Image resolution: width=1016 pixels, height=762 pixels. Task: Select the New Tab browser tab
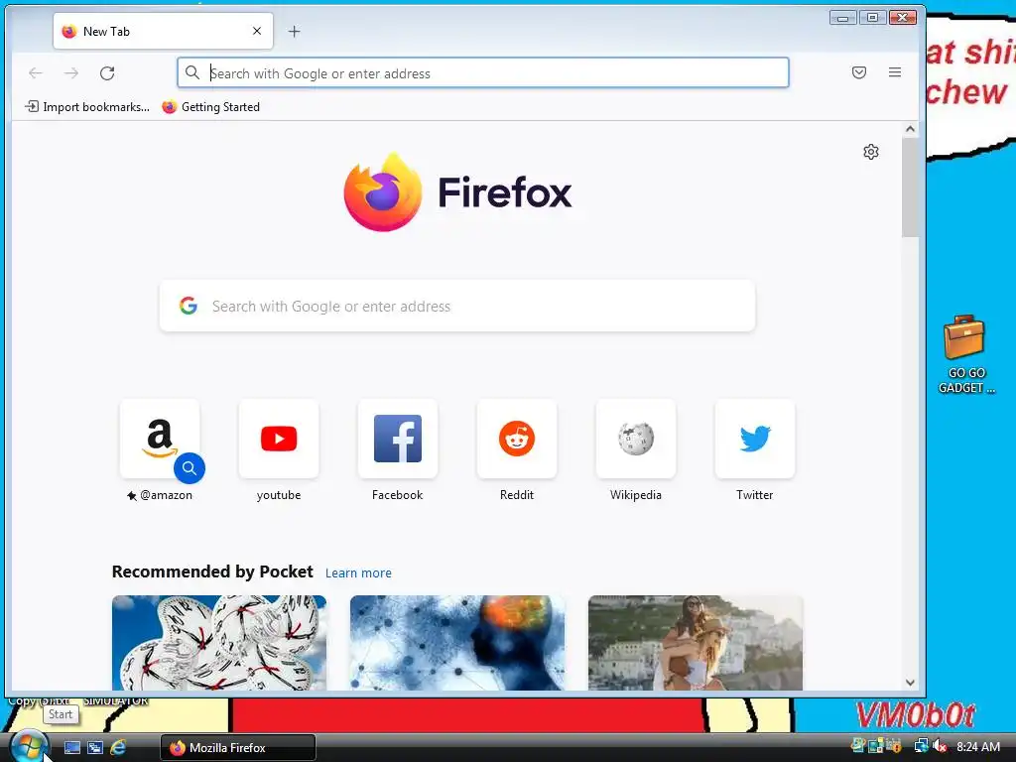click(163, 31)
